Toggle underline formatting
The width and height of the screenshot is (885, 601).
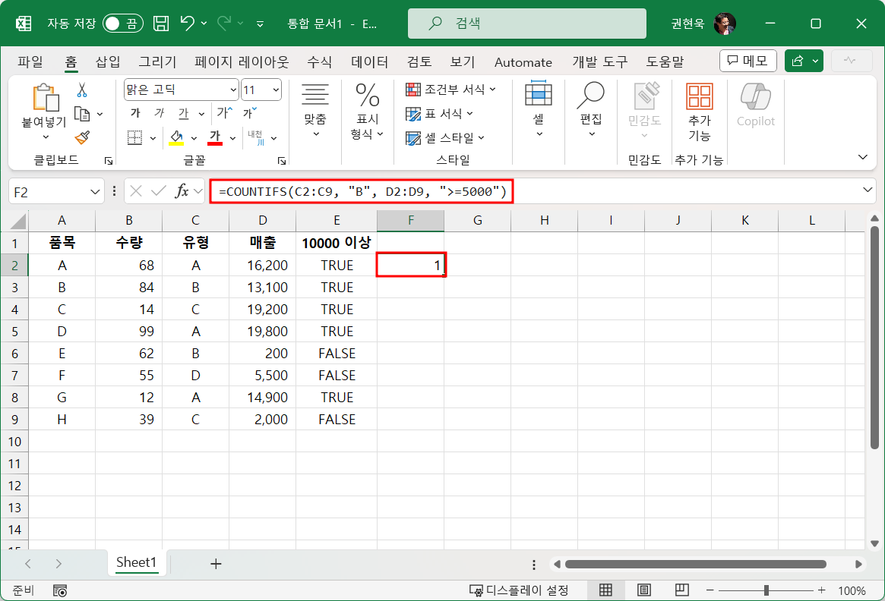pos(183,113)
